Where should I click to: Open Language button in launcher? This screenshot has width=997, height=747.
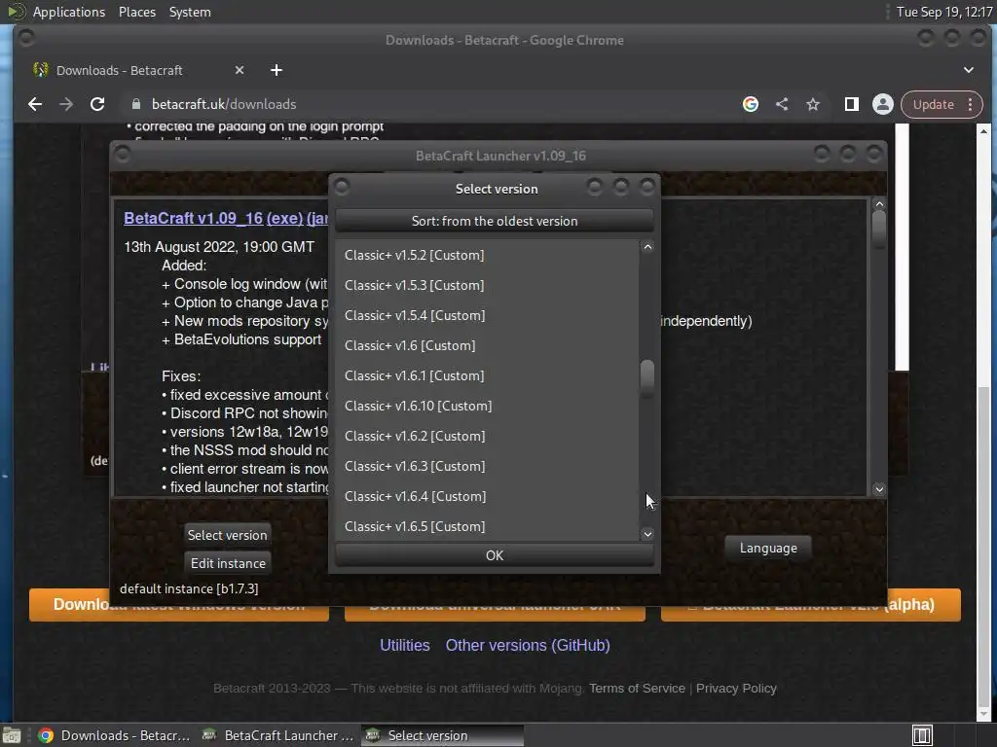(768, 548)
